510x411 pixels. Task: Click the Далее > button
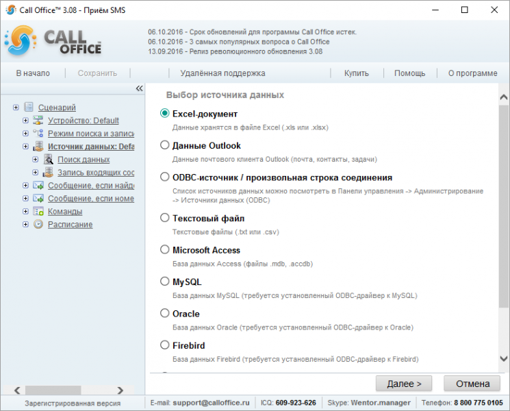404,384
